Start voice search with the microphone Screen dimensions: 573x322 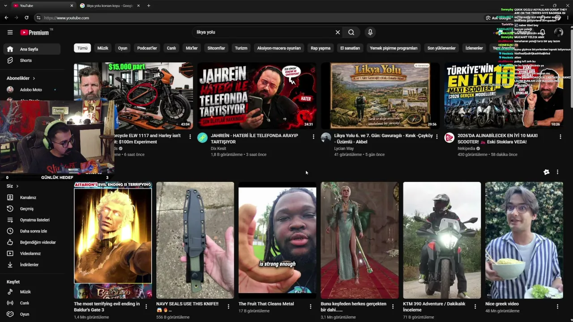coord(370,32)
